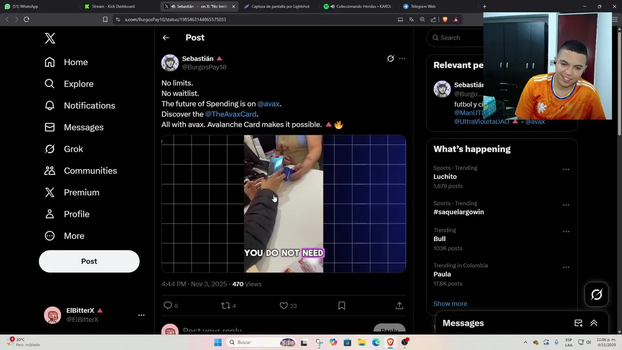Open Grok in the sidebar
Image resolution: width=622 pixels, height=350 pixels.
(64, 149)
